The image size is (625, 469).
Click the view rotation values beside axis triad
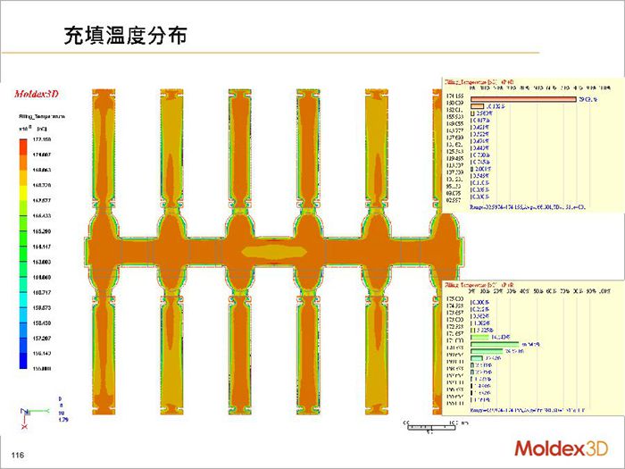pos(62,409)
